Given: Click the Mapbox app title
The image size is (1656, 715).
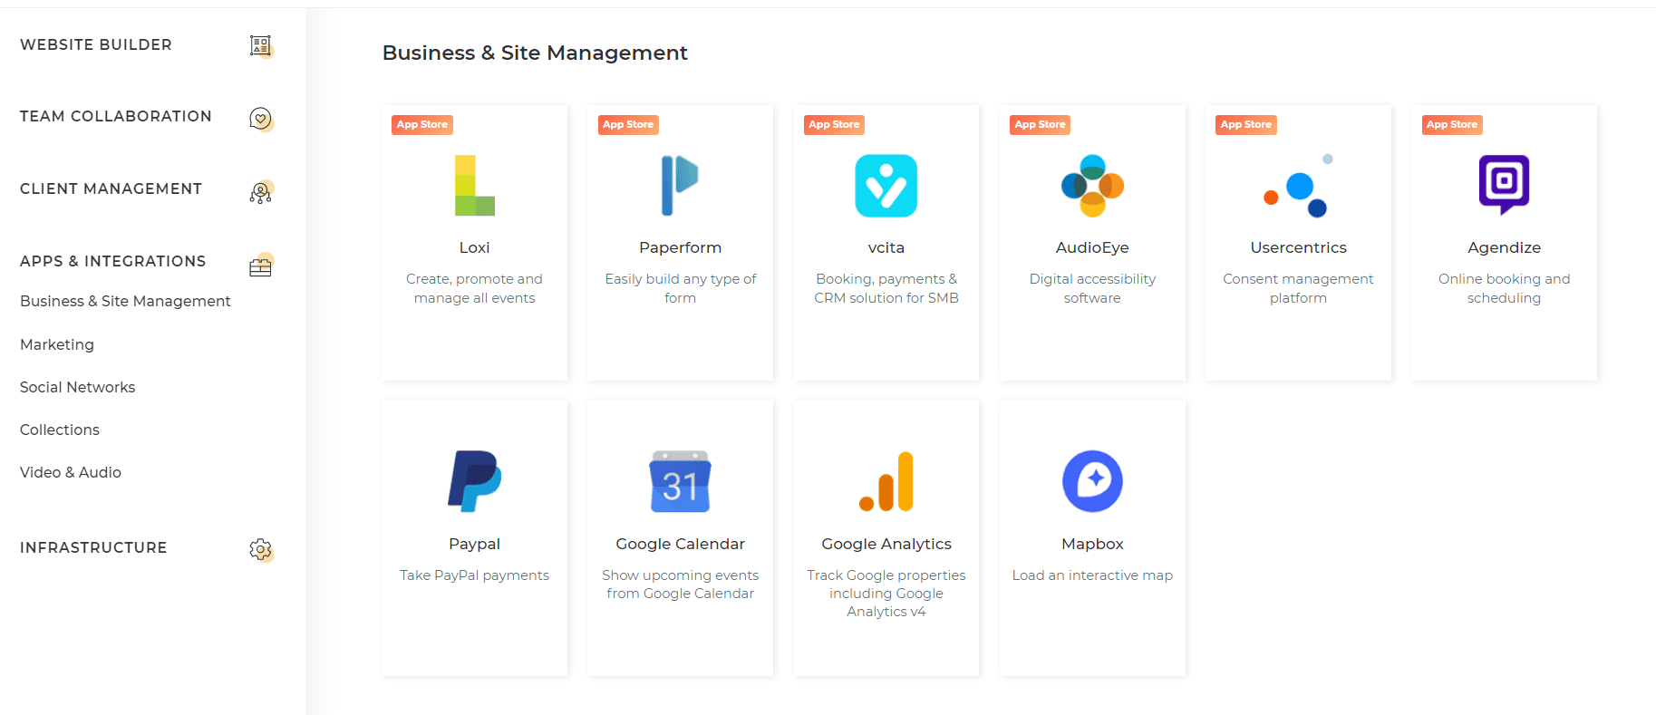Looking at the screenshot, I should [1092, 544].
